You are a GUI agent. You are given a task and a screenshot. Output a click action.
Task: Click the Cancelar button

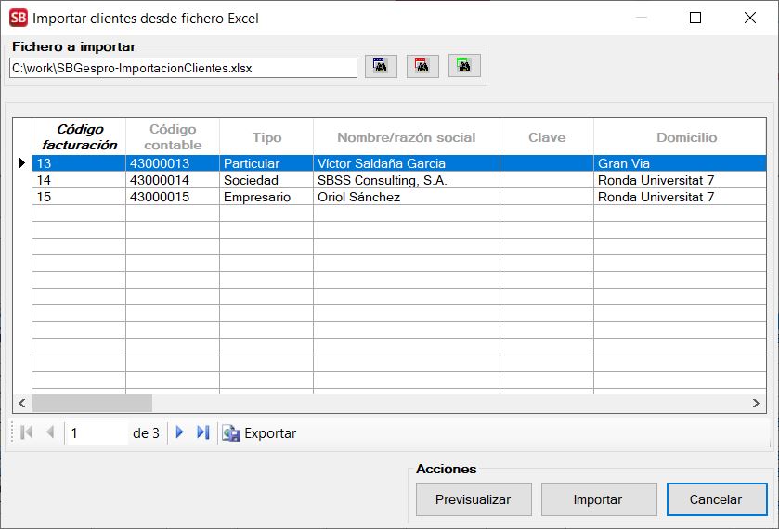pos(716,499)
